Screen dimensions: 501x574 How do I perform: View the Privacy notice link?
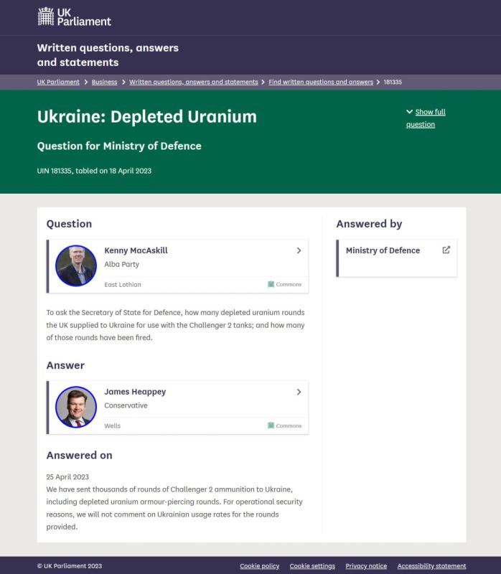coord(366,566)
